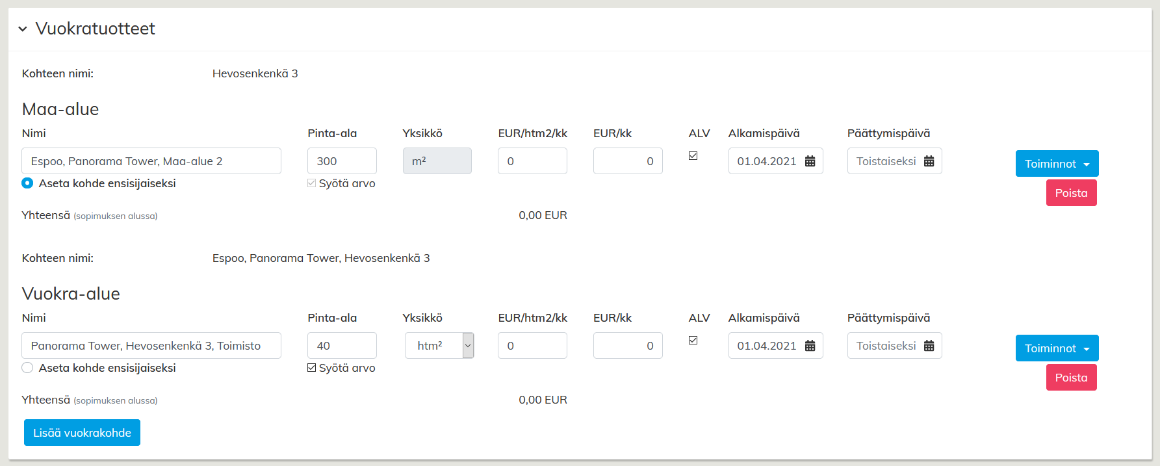The height and width of the screenshot is (466, 1160).
Task: Open calendar for Maa-alue Päättymispäivä
Action: [929, 161]
